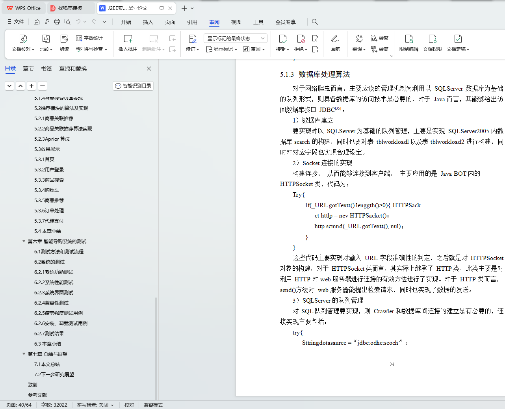The height and width of the screenshot is (409, 505).
Task: Click the 文档校对 proofreading icon
Action: tap(23, 39)
